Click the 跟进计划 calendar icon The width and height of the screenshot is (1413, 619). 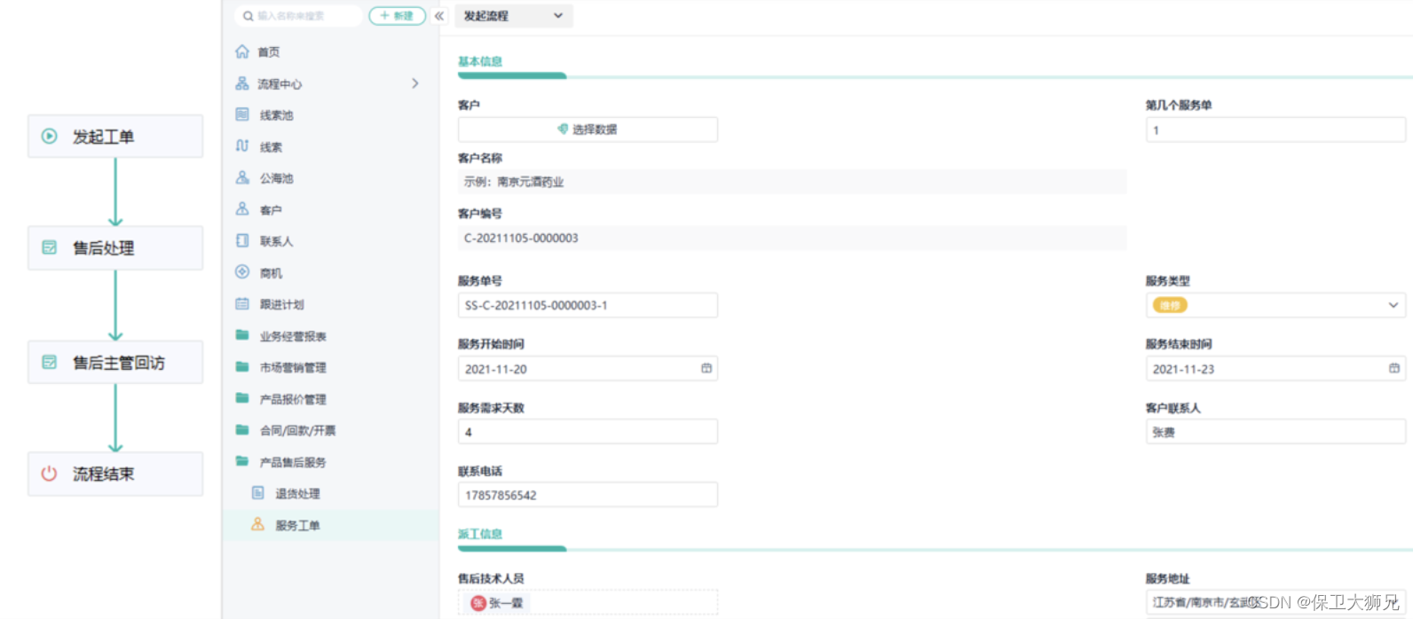242,303
